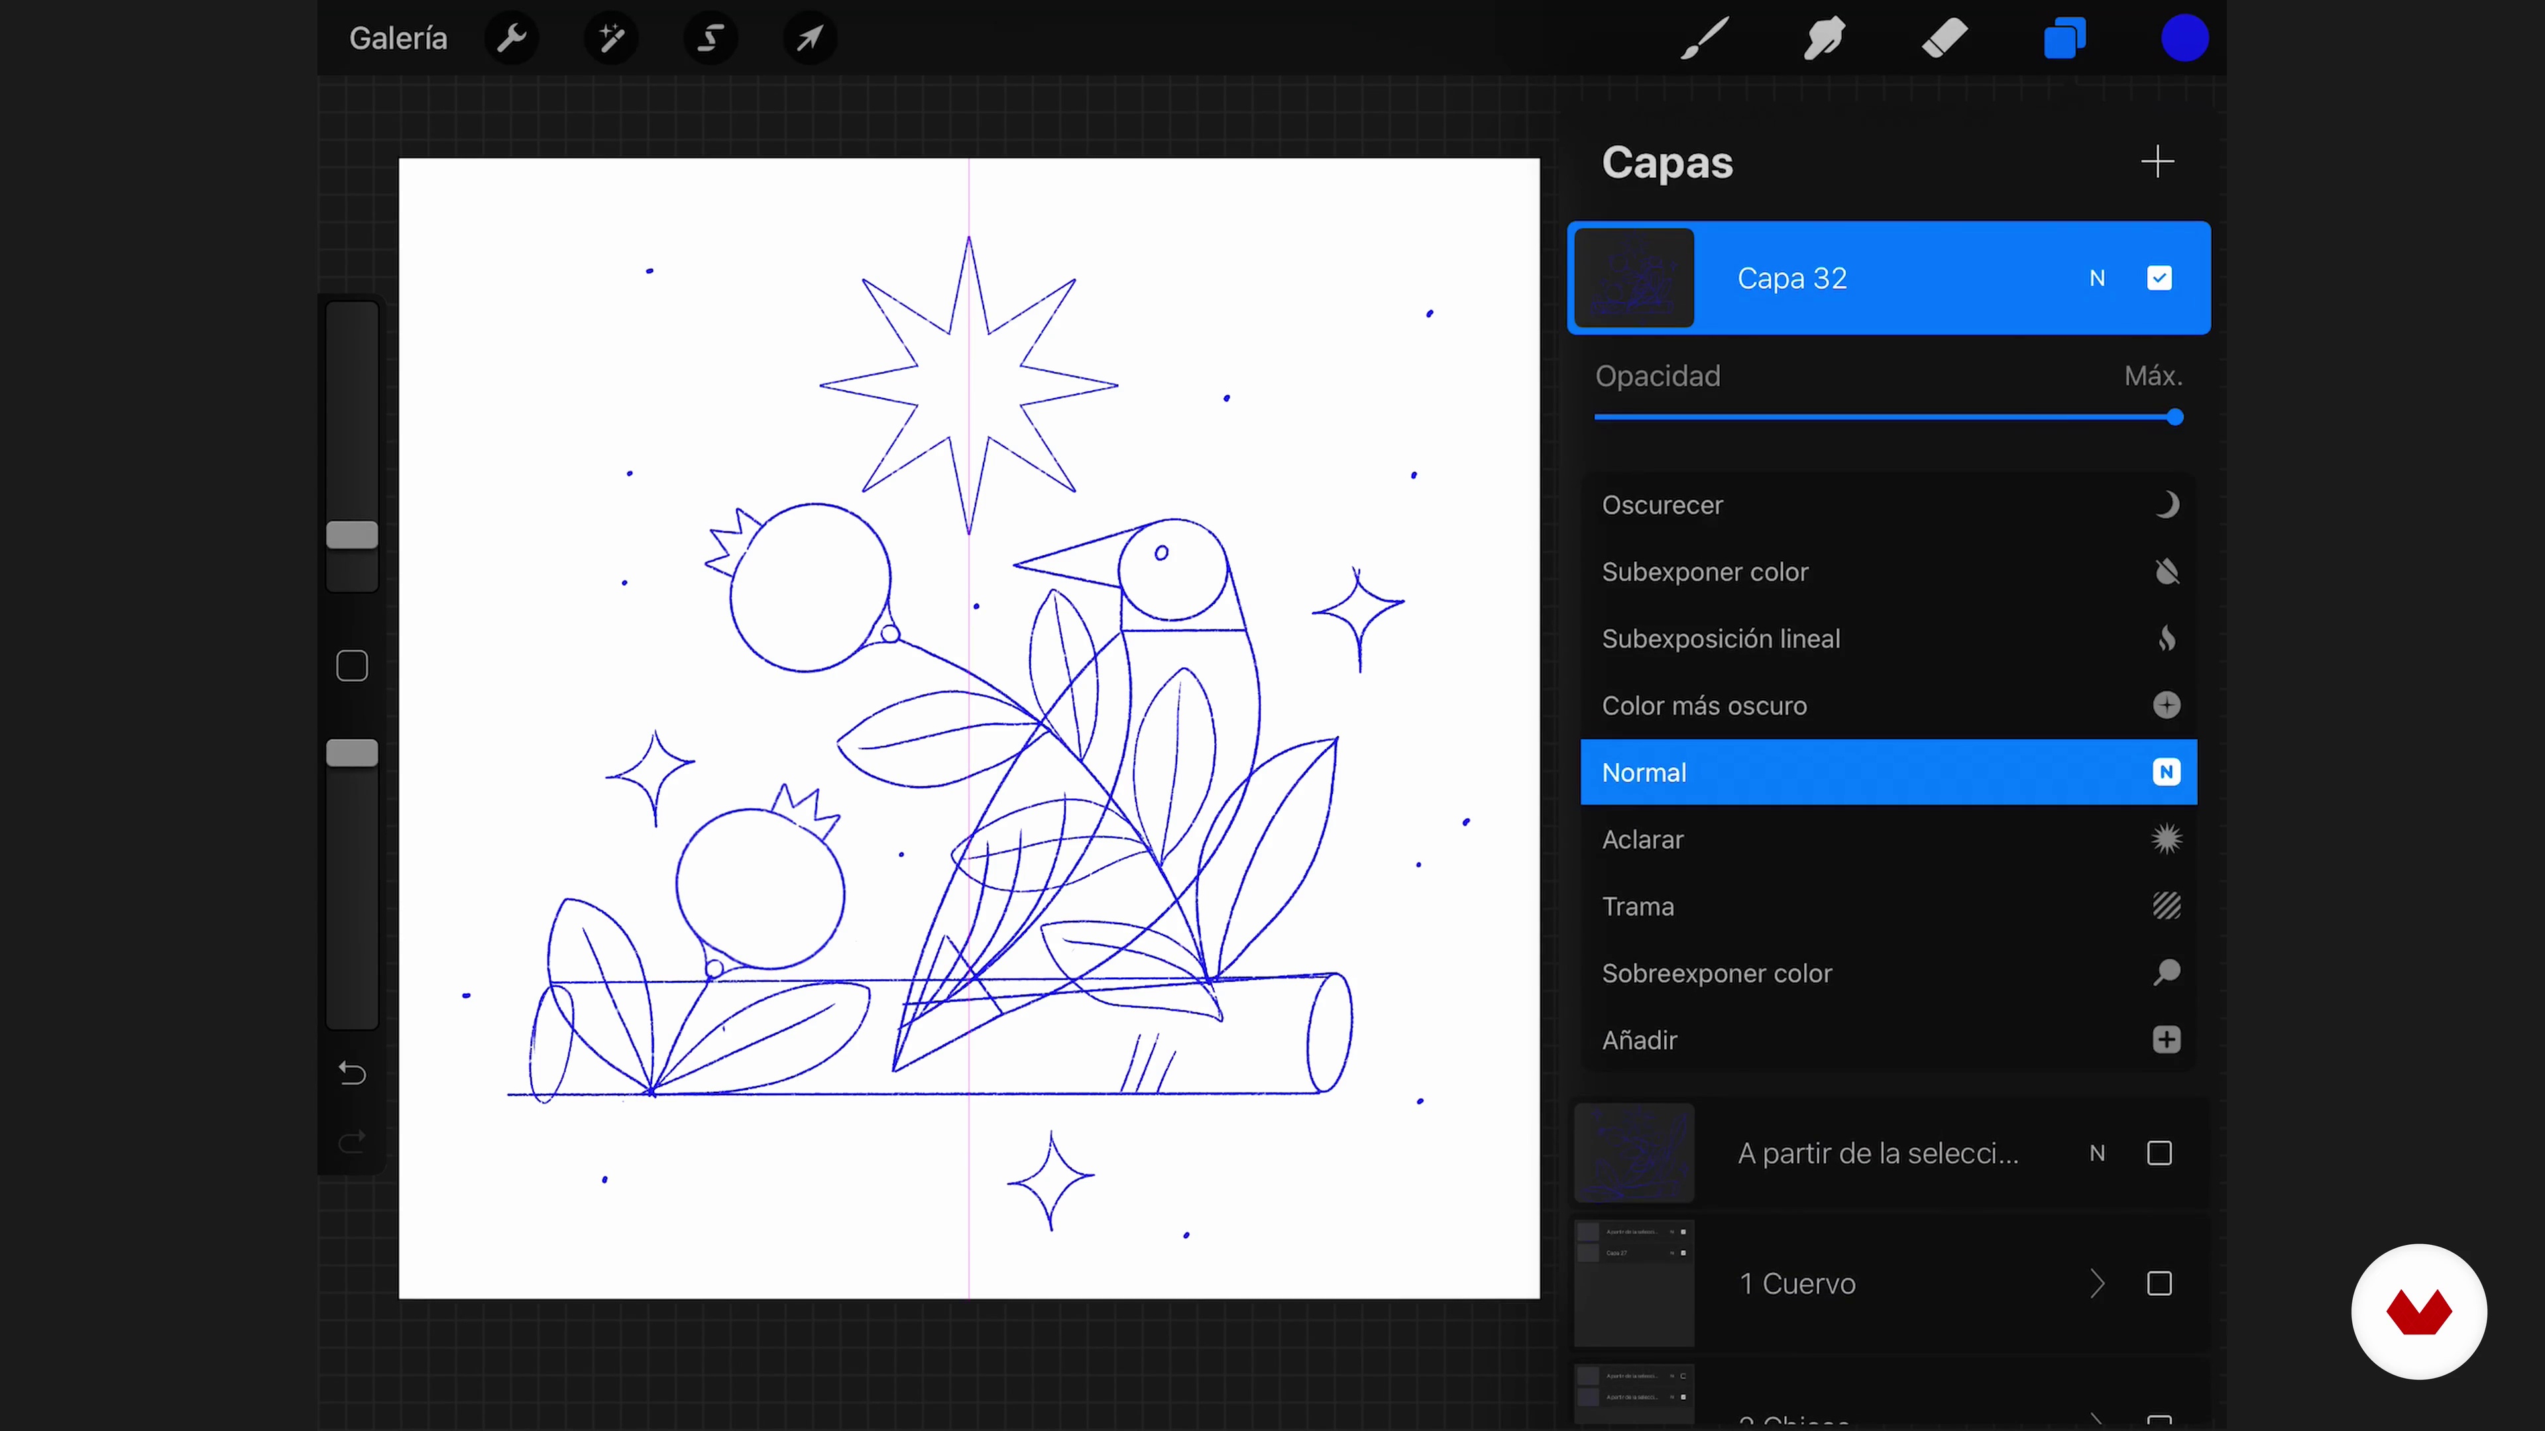
Task: Click the Opacidad slider handle
Action: click(2175, 417)
